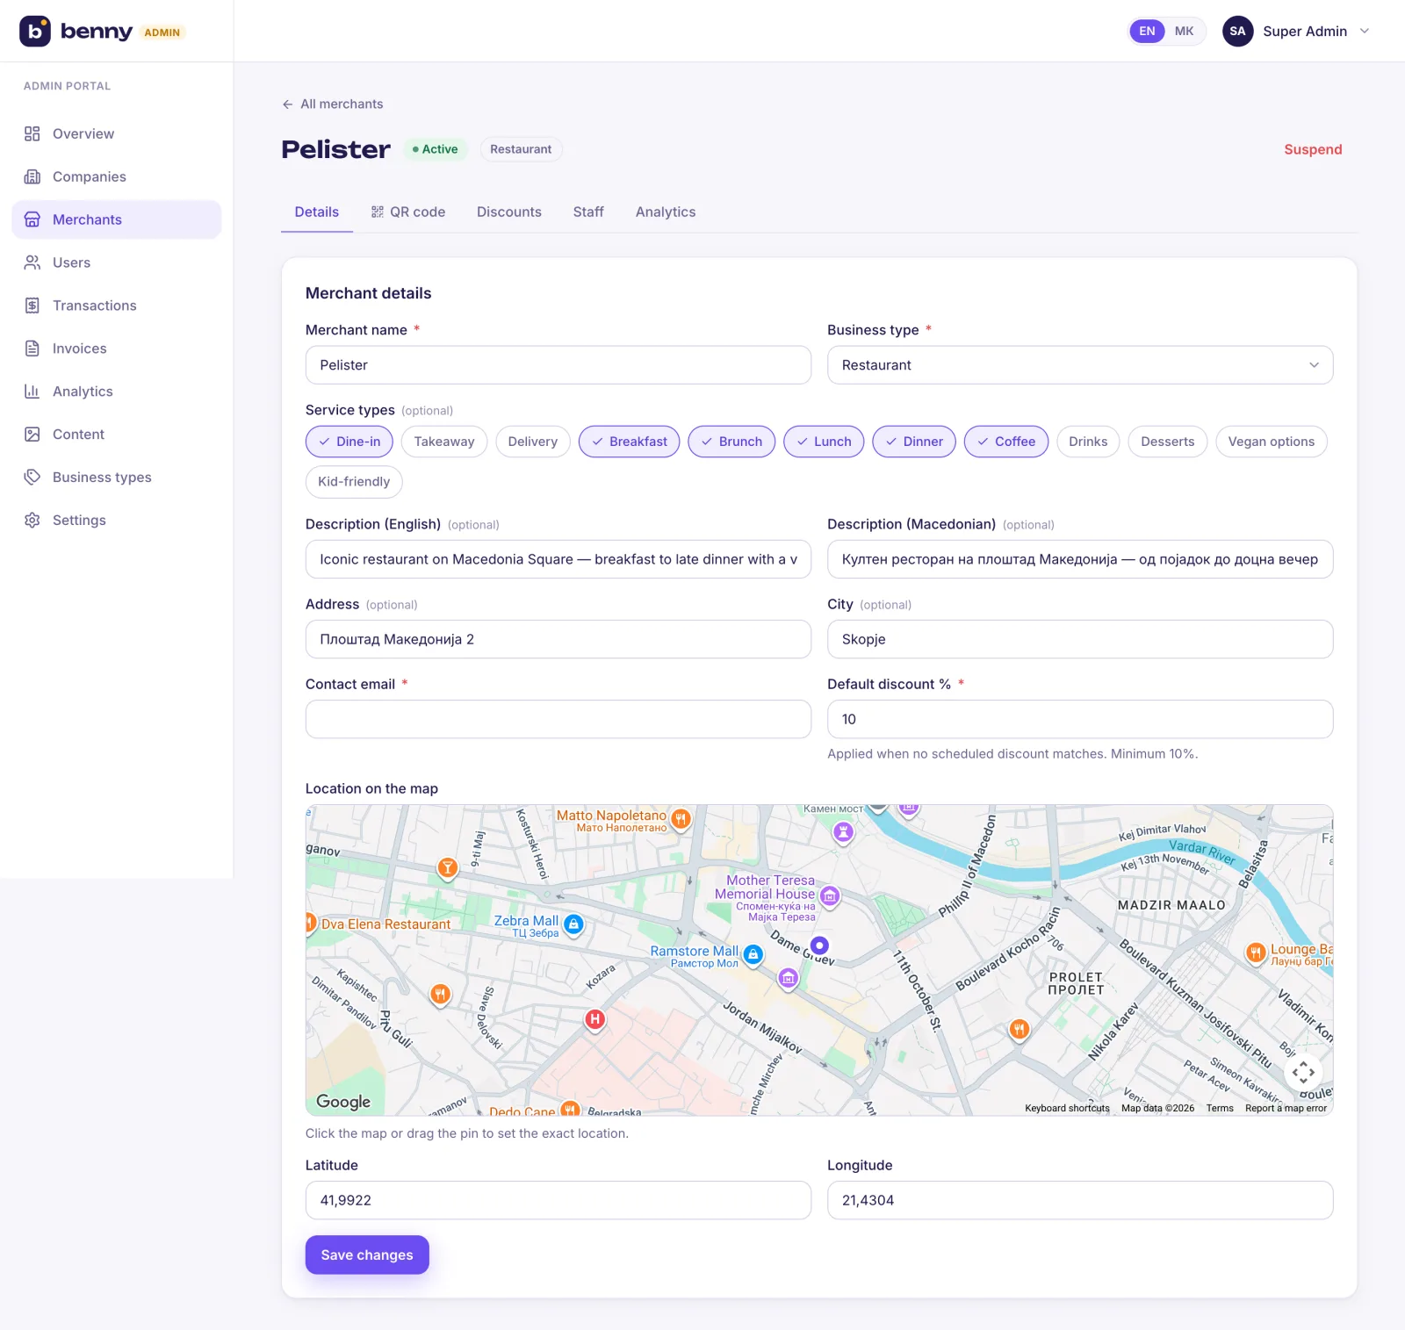
Task: Click the map fullscreen toggle icon
Action: pyautogui.click(x=1303, y=1071)
